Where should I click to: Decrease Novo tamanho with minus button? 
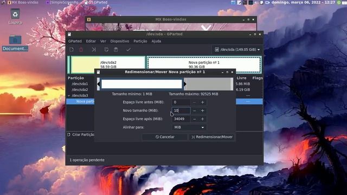click(x=194, y=110)
